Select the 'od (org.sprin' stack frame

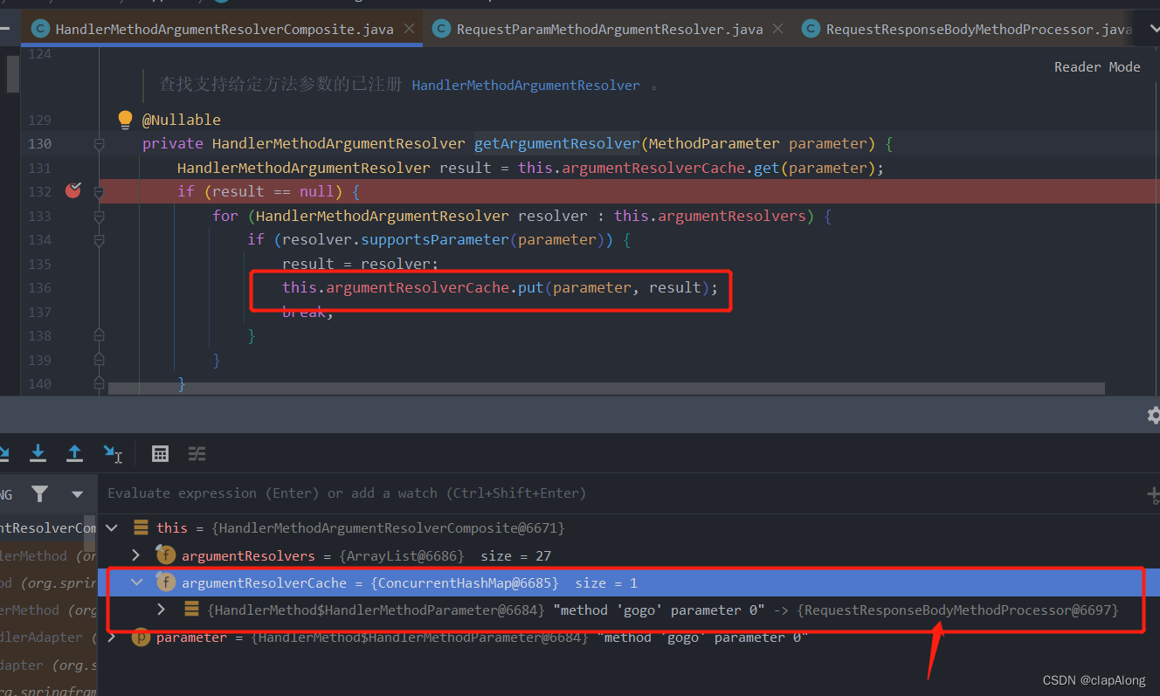point(48,582)
